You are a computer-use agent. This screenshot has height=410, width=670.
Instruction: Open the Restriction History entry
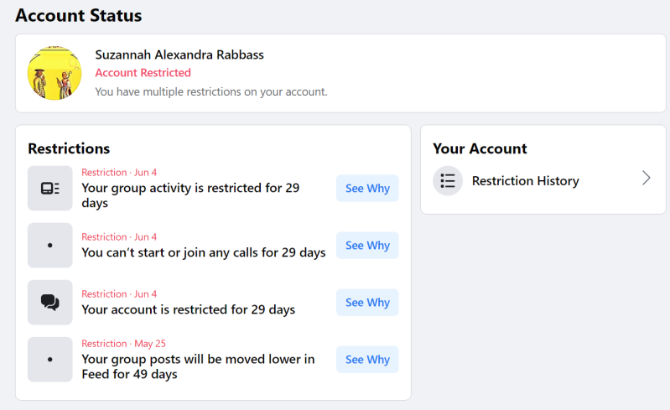525,181
